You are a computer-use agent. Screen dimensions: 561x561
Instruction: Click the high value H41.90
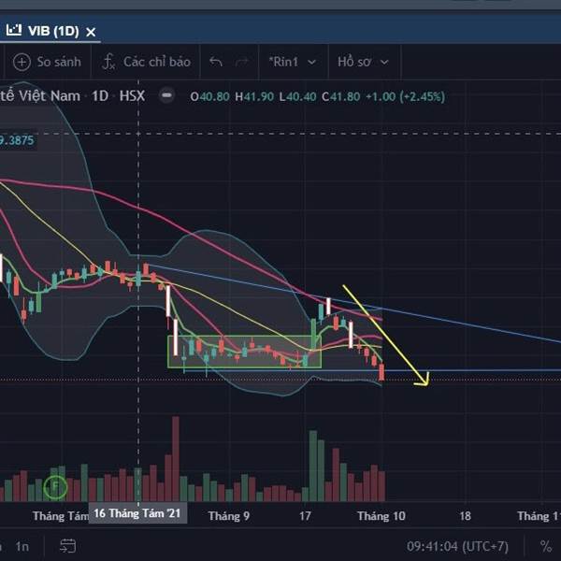pyautogui.click(x=254, y=96)
